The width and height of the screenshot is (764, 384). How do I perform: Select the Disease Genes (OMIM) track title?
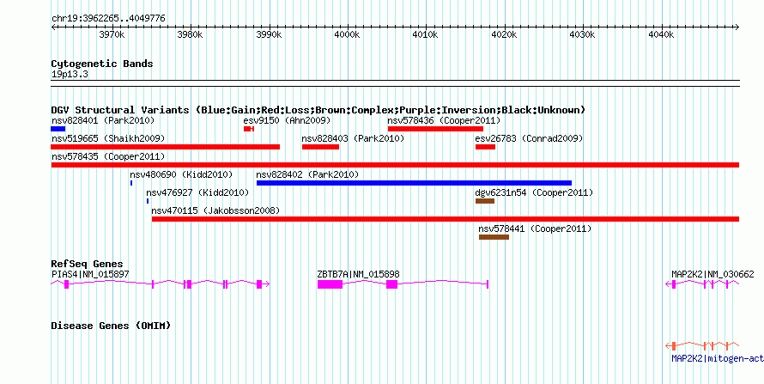(x=111, y=326)
